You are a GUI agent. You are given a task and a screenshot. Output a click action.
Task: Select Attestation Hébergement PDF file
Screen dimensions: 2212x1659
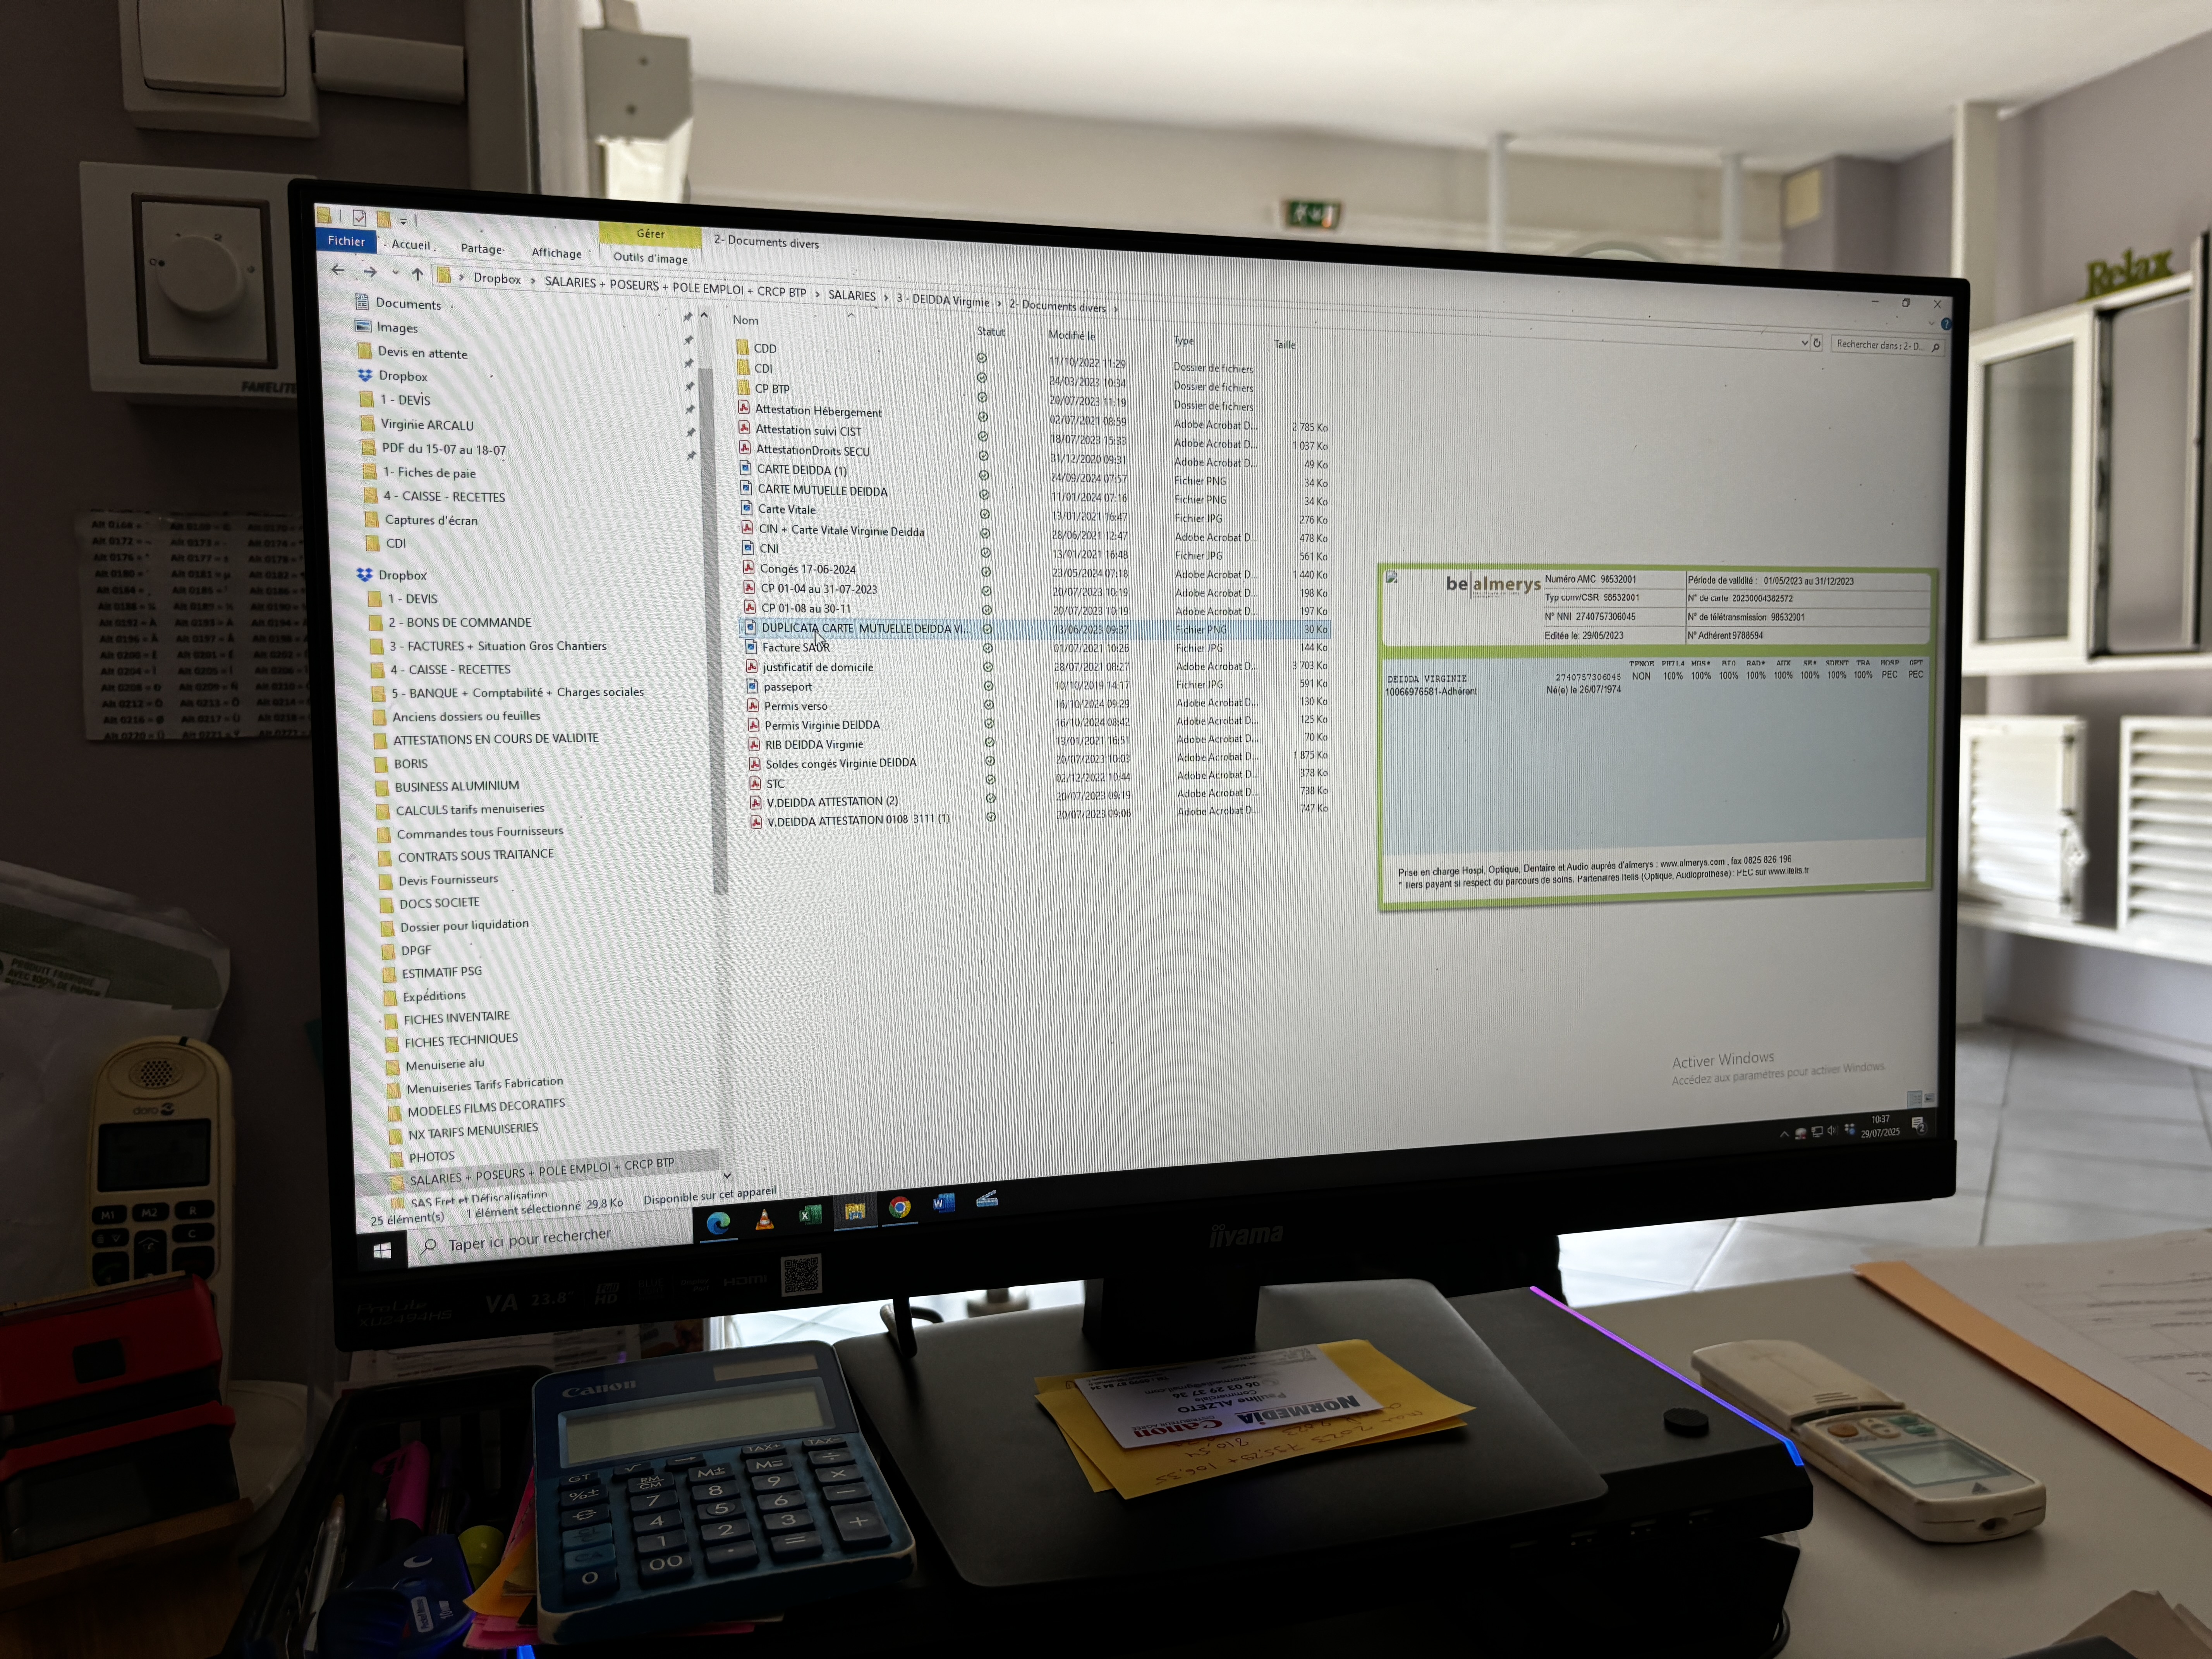tap(817, 411)
